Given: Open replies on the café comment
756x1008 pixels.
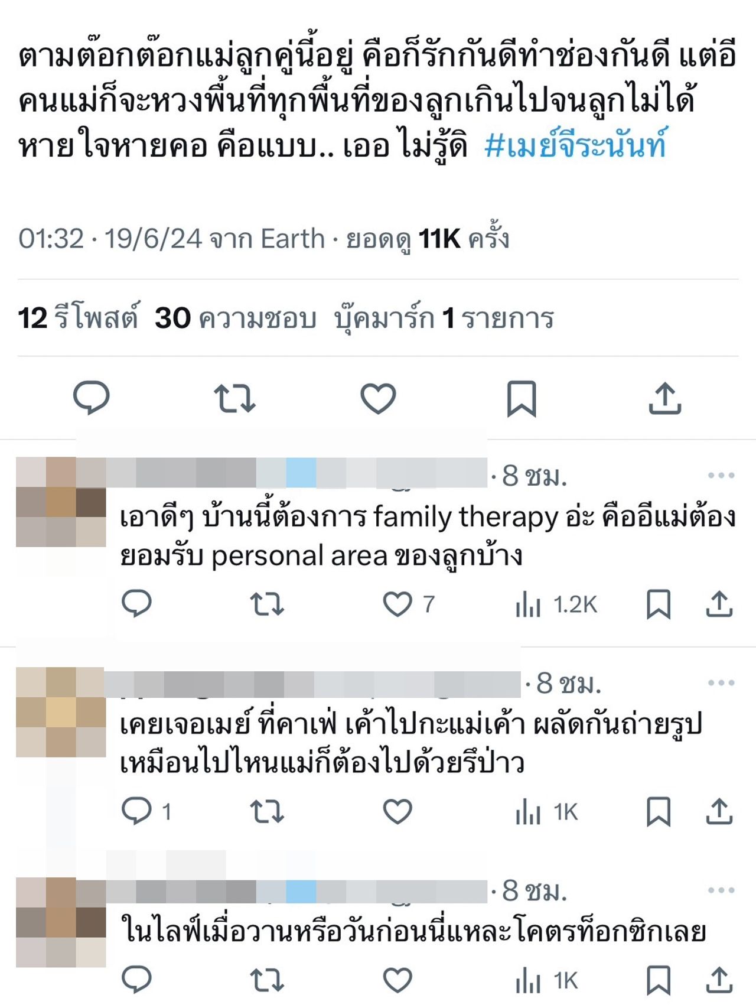Looking at the screenshot, I should (146, 811).
